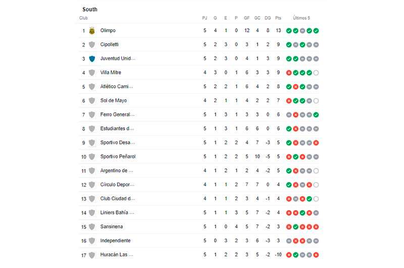
Task: Open the Villa Mitre team link
Action: 111,72
